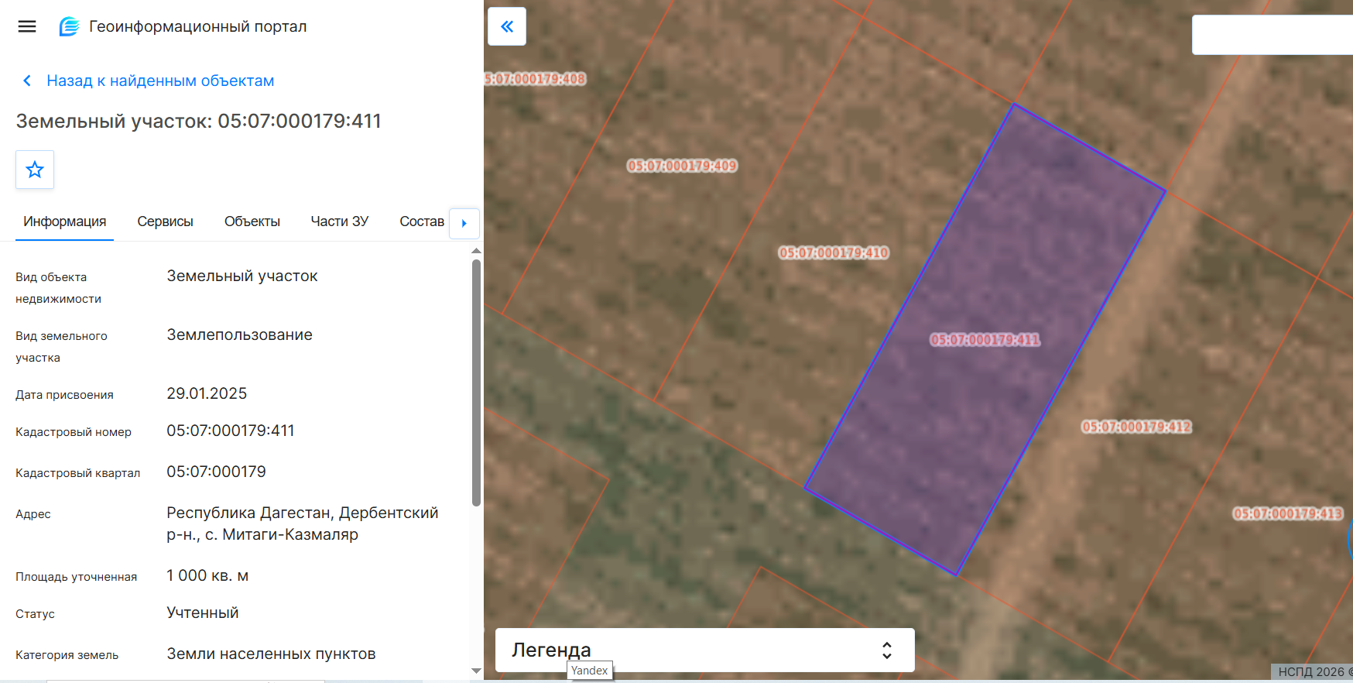Open the Части ЗУ tab
Screen dimensions: 1353x683
(x=340, y=221)
